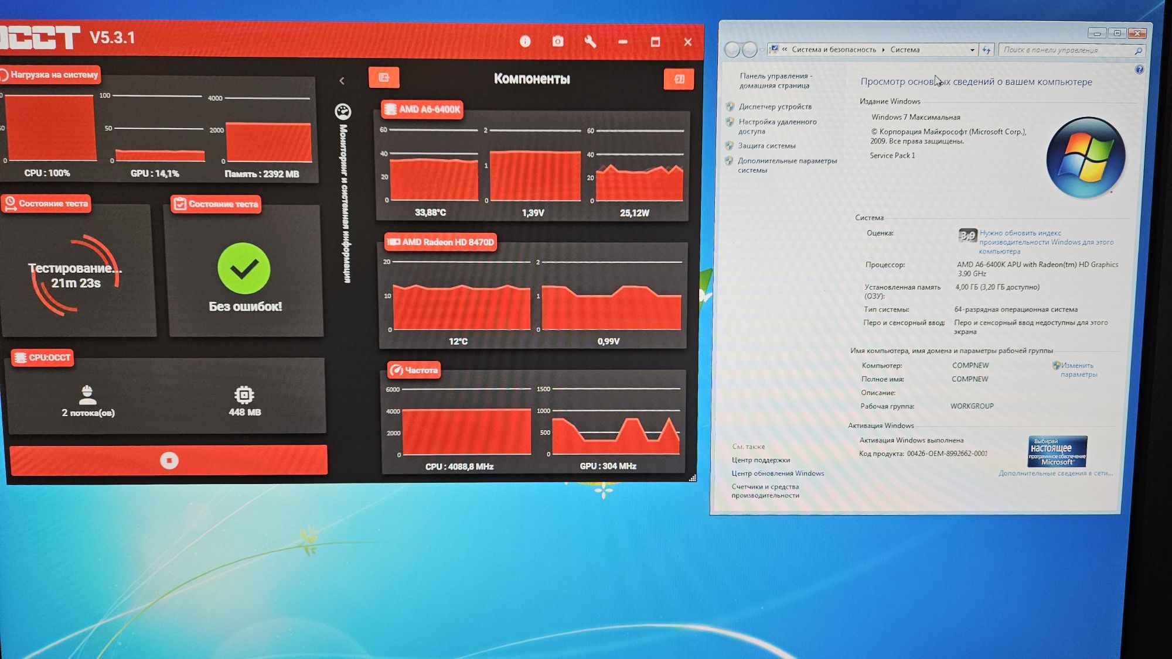Viewport: 1172px width, 659px height.
Task: Click the Тестирование timer spinner
Action: pyautogui.click(x=76, y=275)
